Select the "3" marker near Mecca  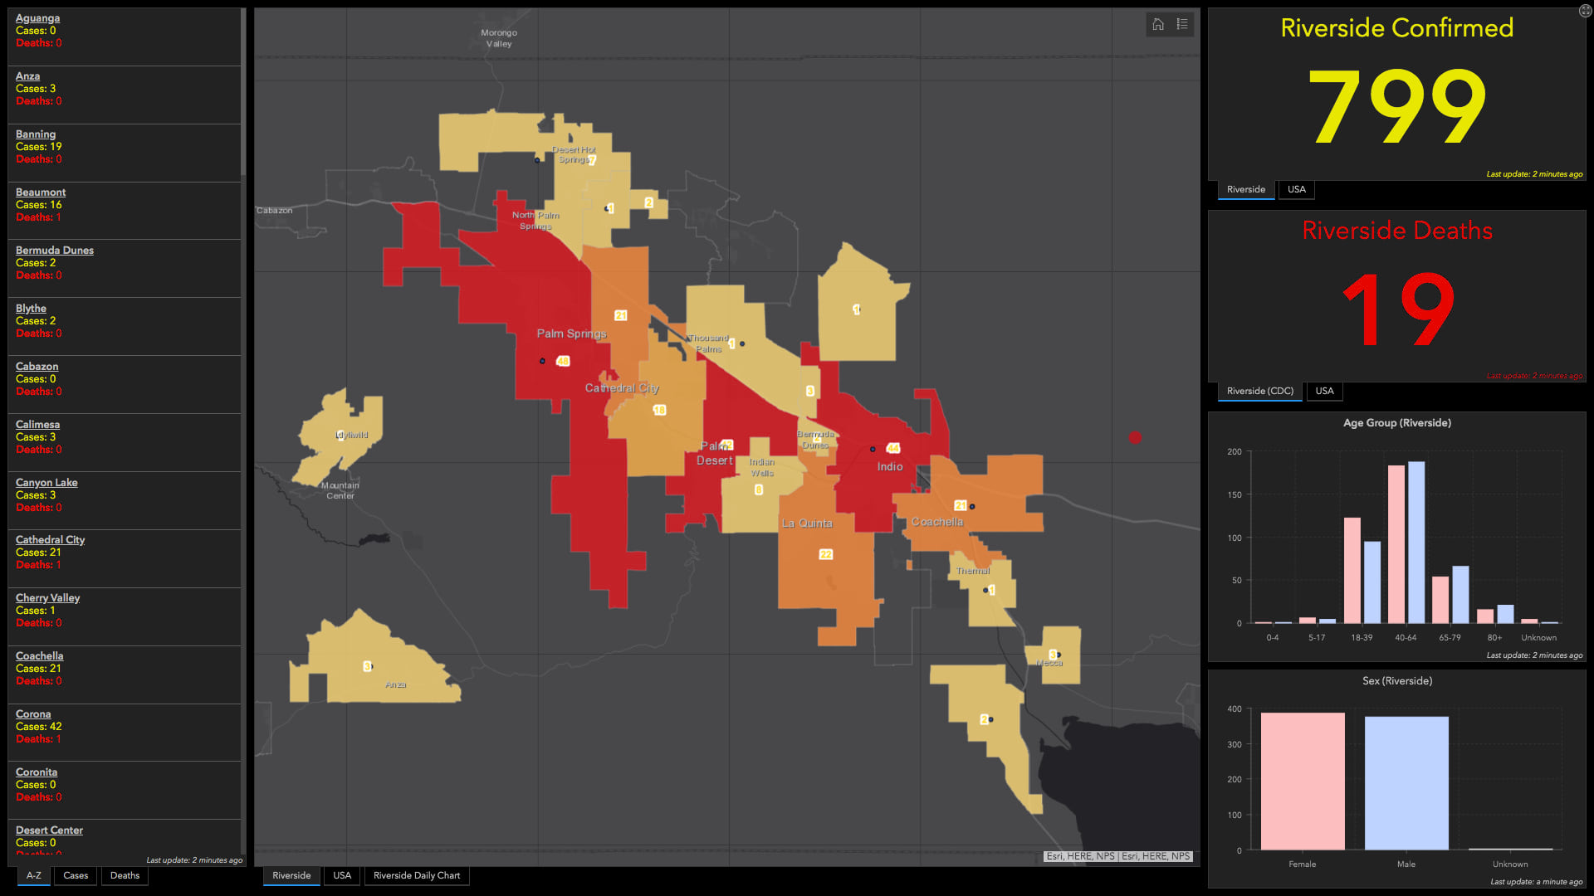pyautogui.click(x=1055, y=653)
